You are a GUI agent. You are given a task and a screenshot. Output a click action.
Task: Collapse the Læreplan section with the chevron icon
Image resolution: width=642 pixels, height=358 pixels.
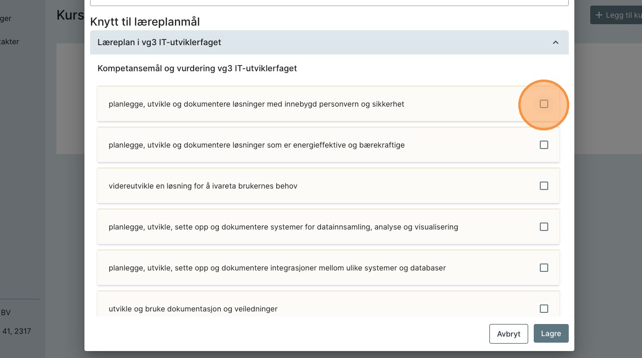pos(555,42)
